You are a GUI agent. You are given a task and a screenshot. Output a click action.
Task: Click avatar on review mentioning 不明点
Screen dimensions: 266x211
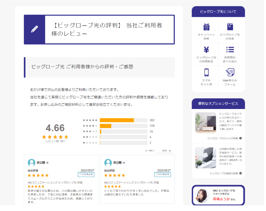pyautogui.click(x=108, y=163)
